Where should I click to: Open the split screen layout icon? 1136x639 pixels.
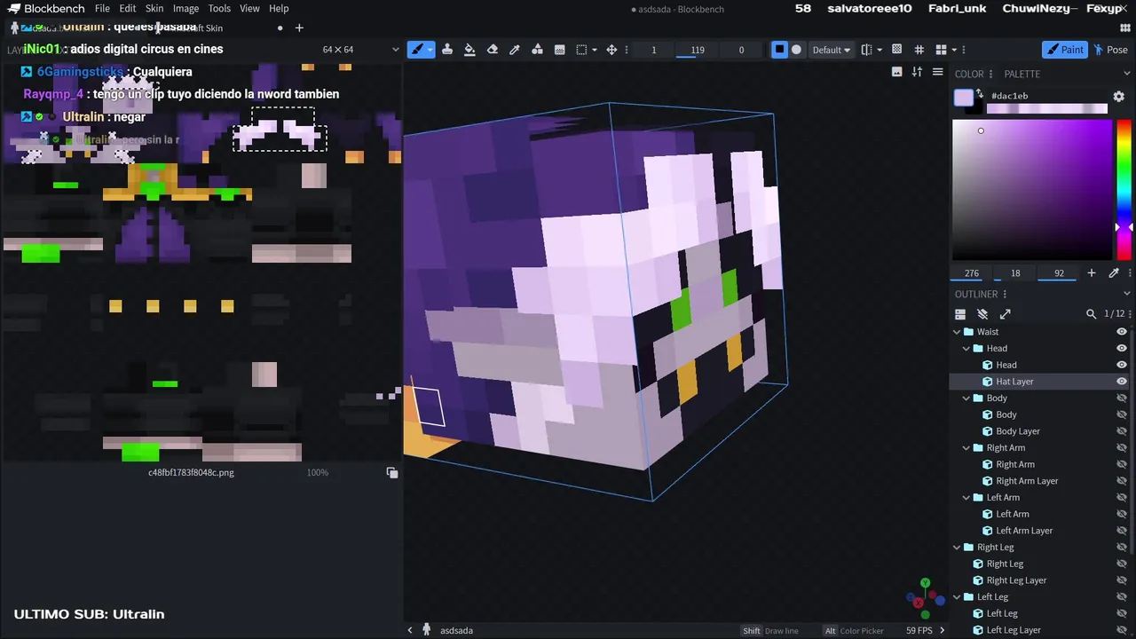942,50
